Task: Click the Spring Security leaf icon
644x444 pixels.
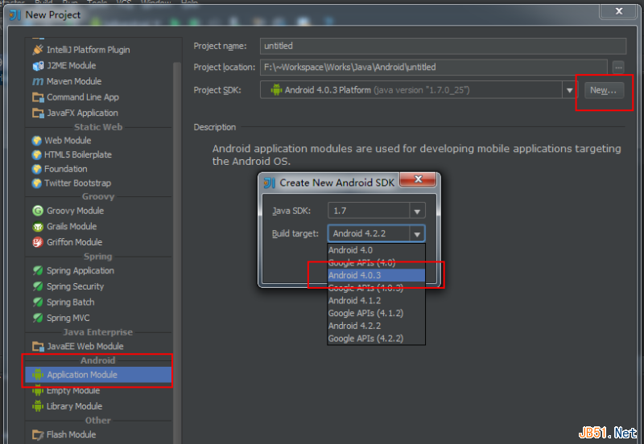Action: click(38, 286)
